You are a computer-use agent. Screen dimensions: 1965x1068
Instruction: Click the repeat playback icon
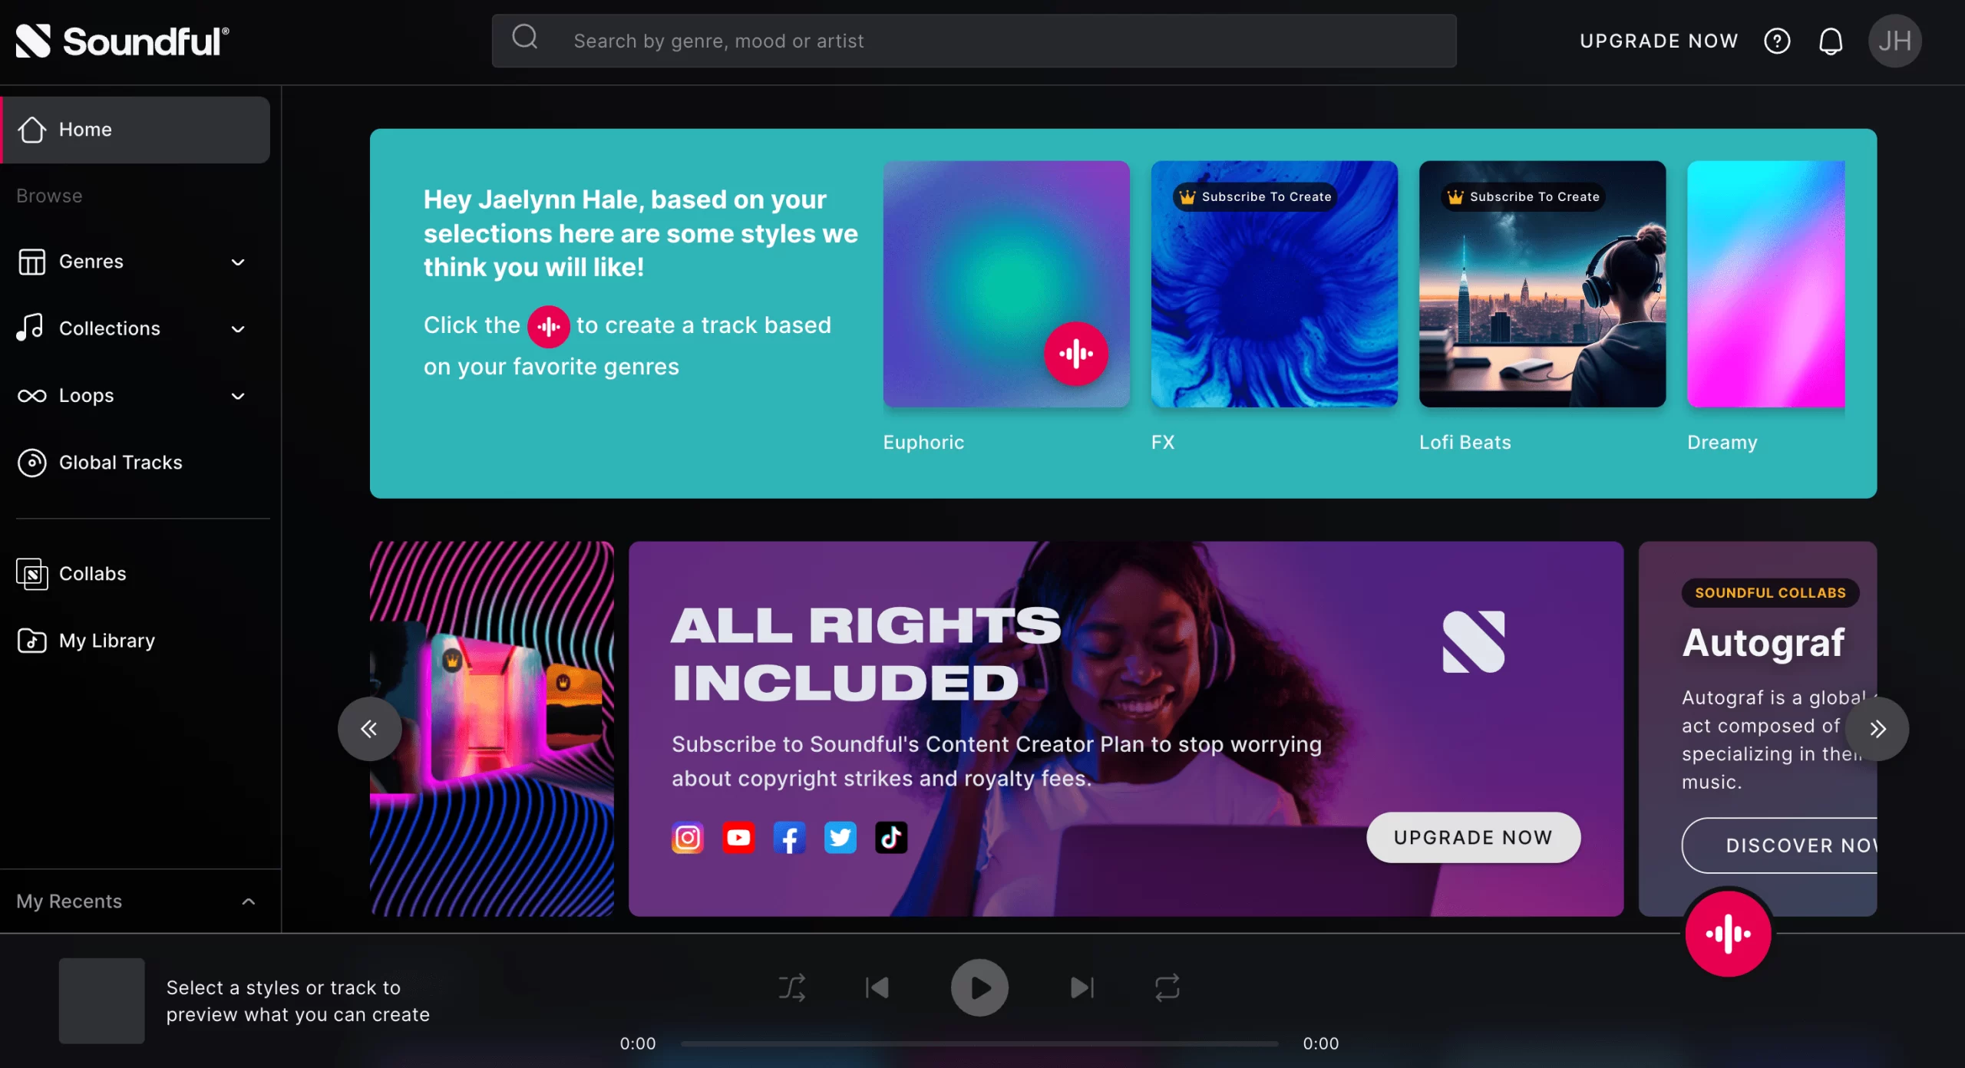tap(1165, 987)
